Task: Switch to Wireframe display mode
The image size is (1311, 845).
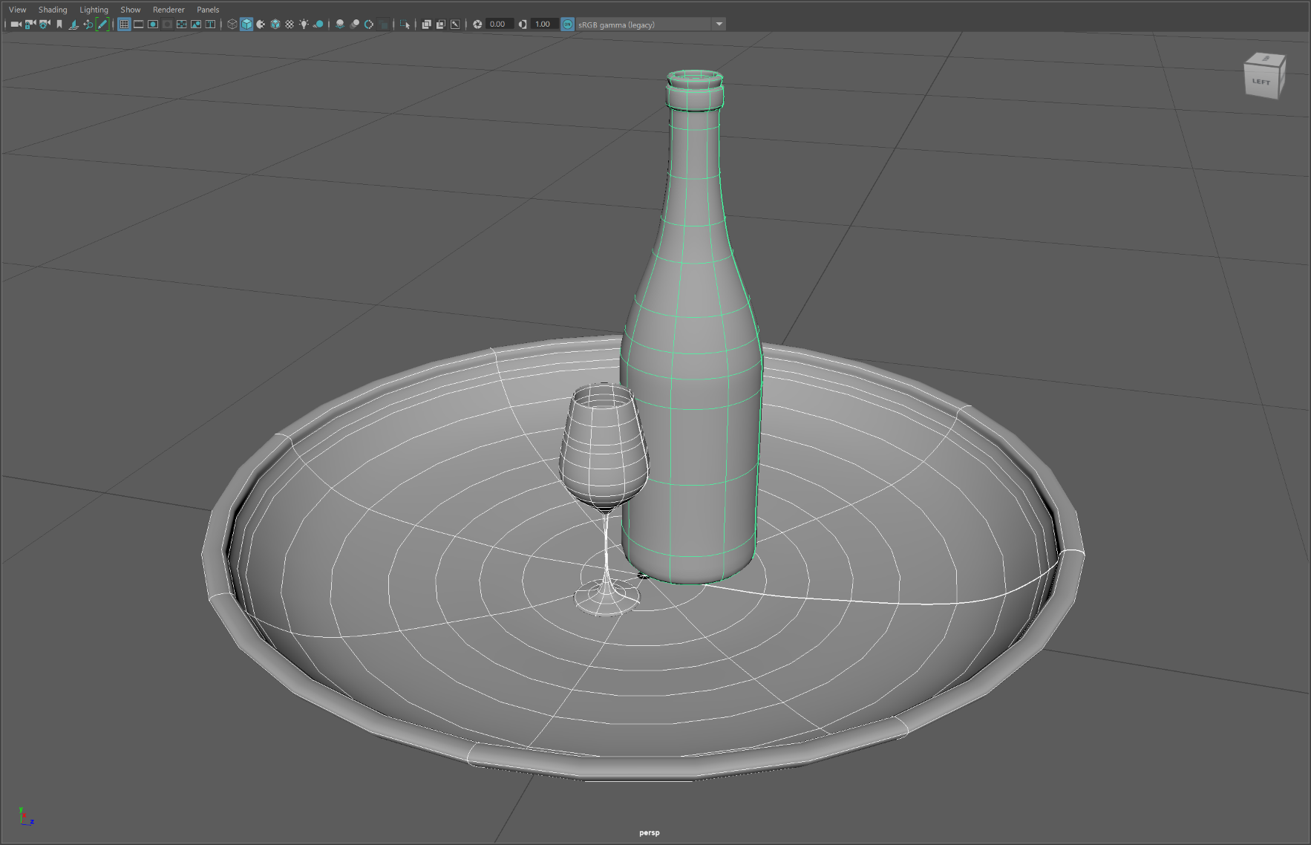Action: pos(232,25)
